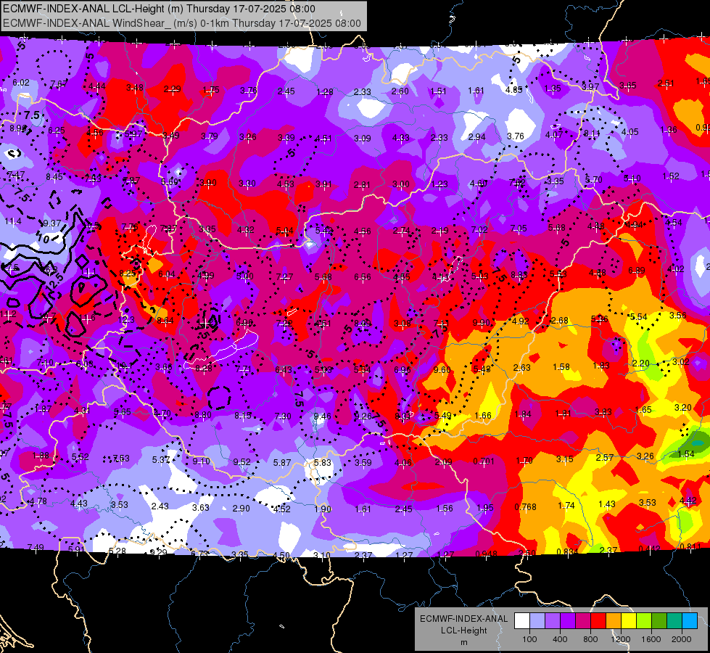Click the wind shear value 0.811
The height and width of the screenshot is (653, 710).
click(x=690, y=546)
